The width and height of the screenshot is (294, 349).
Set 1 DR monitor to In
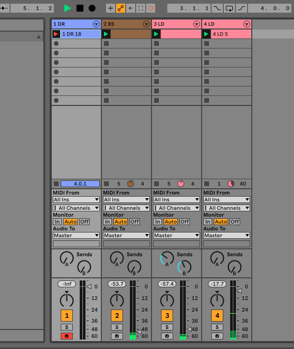57,222
